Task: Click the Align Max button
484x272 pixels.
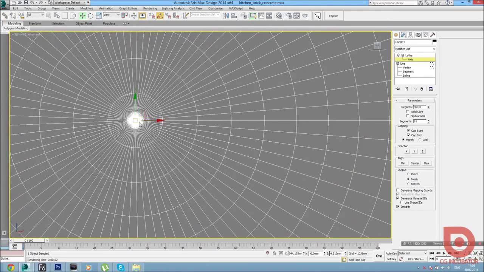Action: click(426, 163)
